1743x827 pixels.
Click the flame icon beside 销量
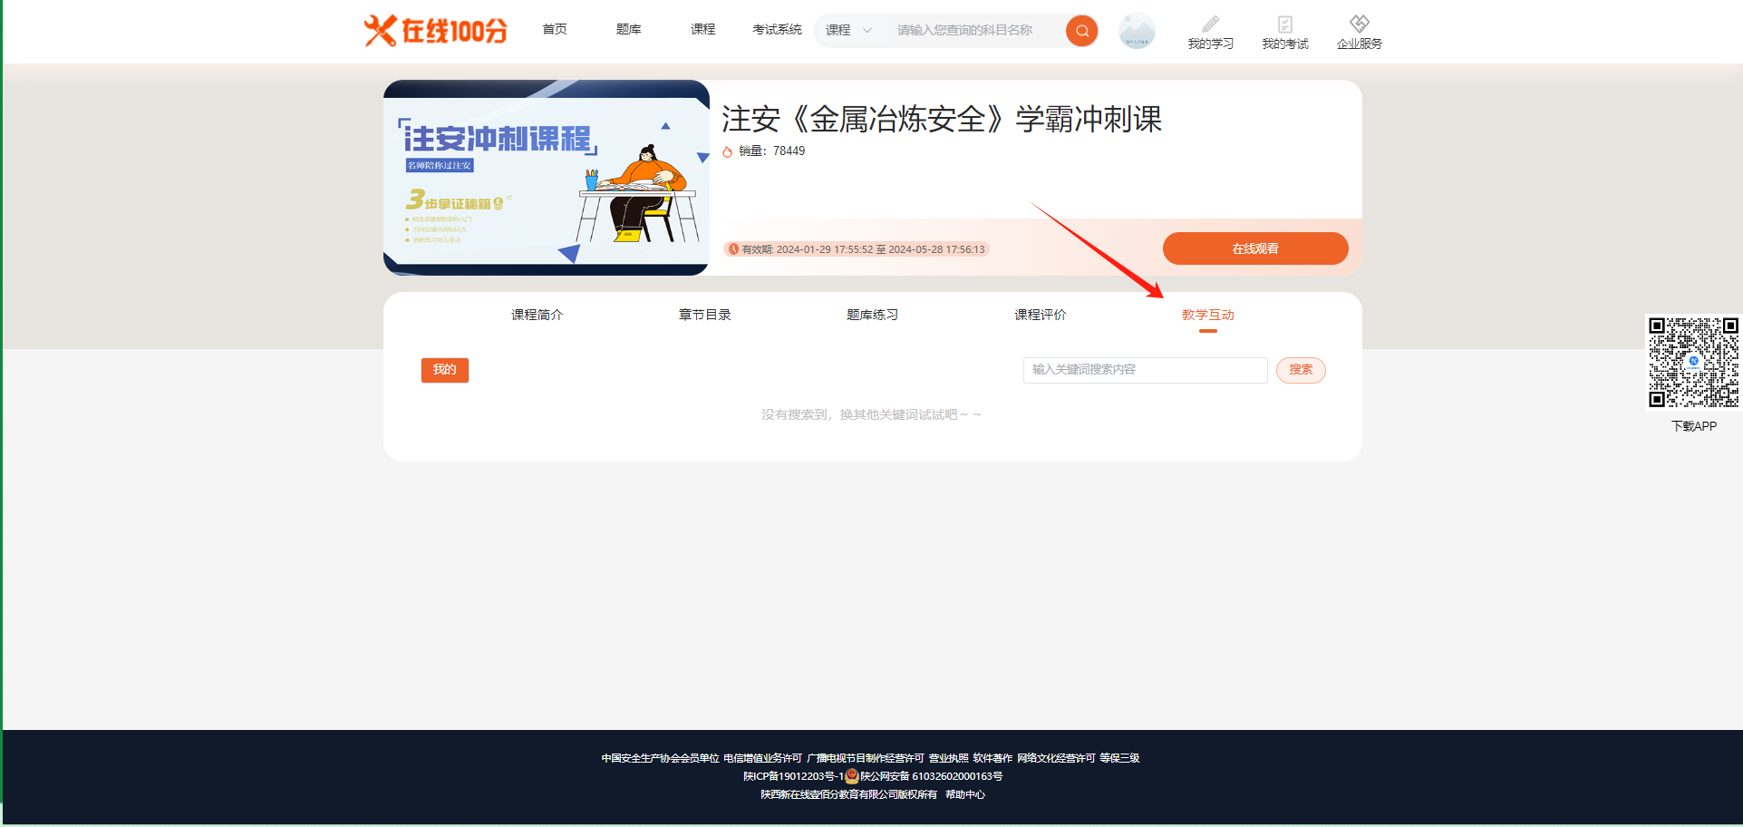(727, 151)
